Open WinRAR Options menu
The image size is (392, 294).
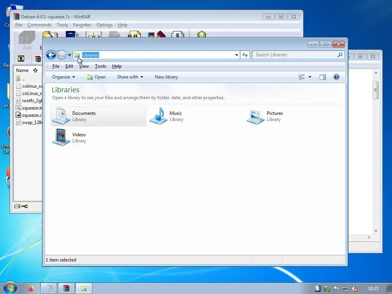(104, 25)
